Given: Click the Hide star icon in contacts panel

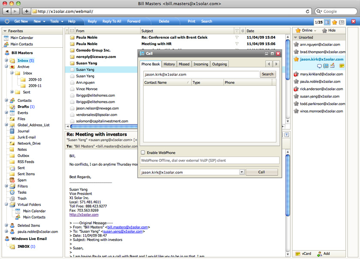Looking at the screenshot, I should pos(324,30).
